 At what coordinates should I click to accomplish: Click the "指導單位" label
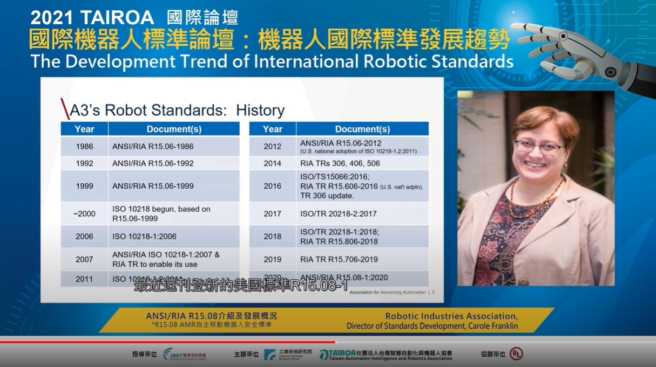(145, 354)
